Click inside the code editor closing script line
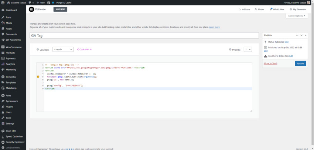The height and width of the screenshot is (150, 314). pyautogui.click(x=148, y=89)
